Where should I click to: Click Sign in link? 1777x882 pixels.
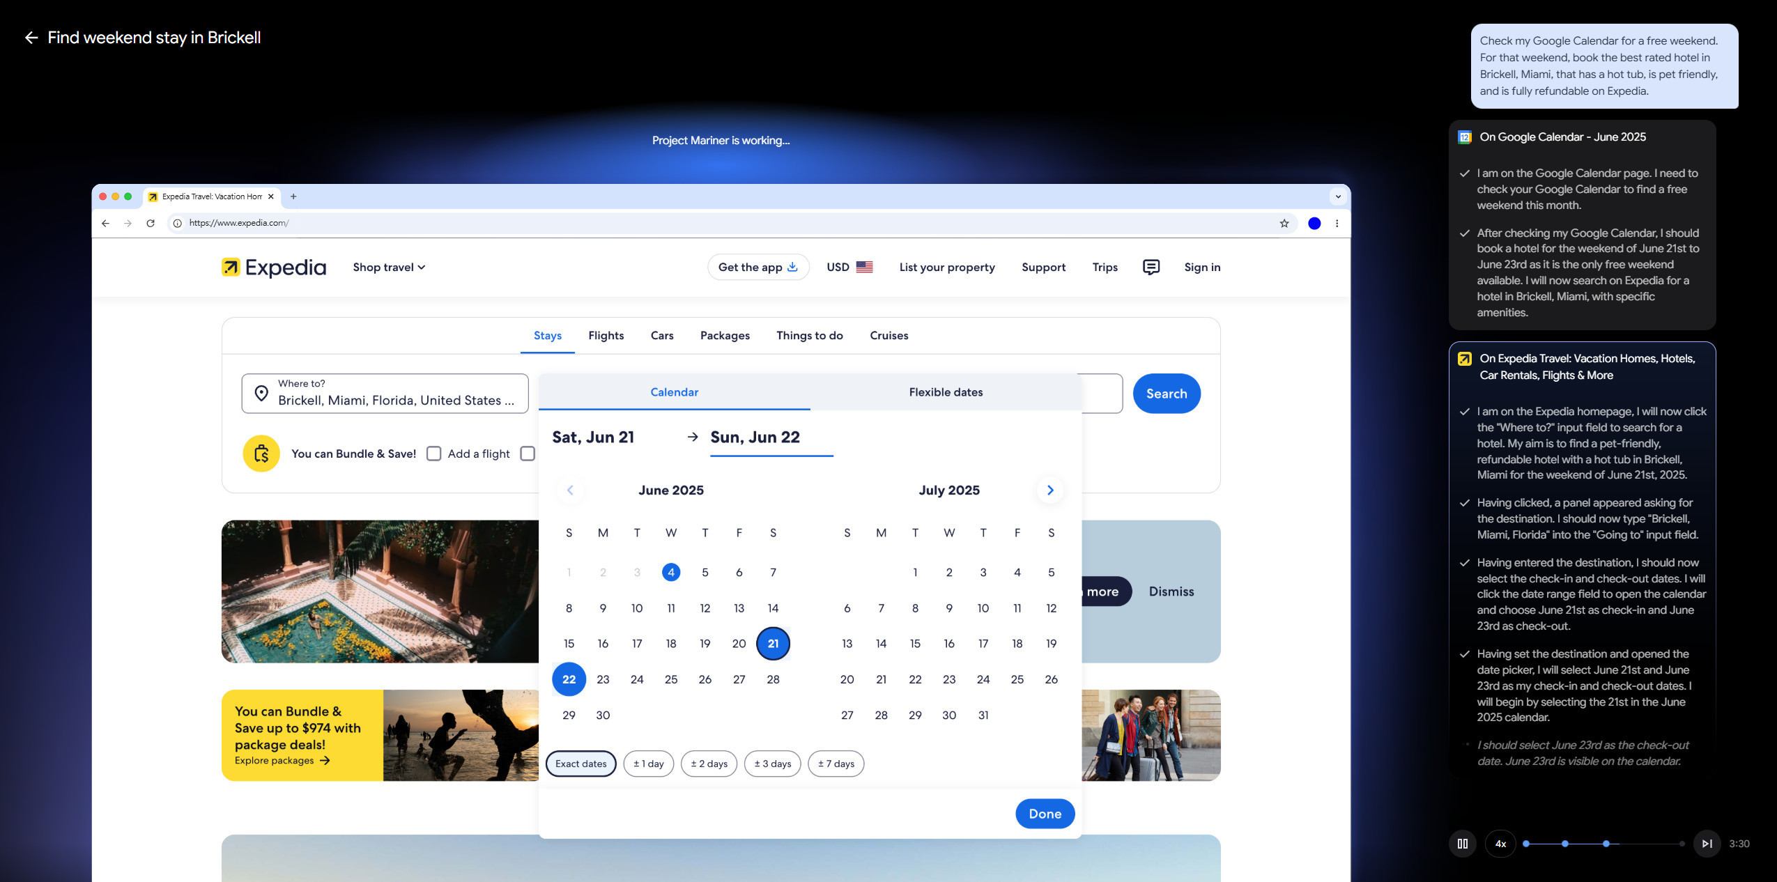(x=1202, y=268)
